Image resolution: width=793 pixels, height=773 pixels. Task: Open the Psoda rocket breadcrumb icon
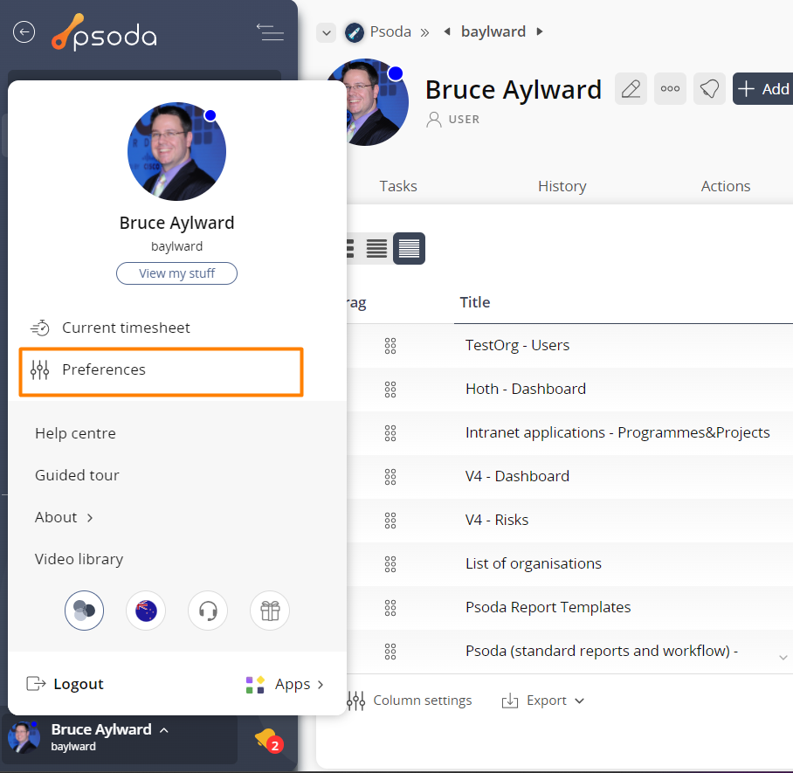click(x=355, y=32)
